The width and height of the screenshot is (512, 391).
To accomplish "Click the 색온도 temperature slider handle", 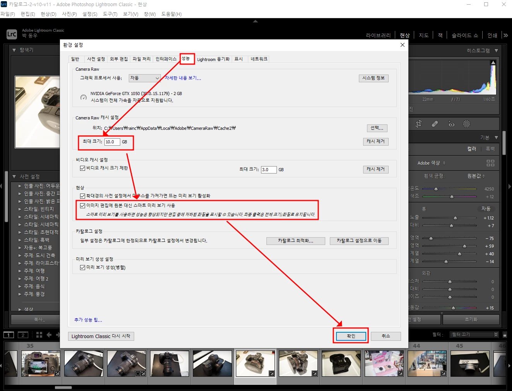I will point(436,189).
